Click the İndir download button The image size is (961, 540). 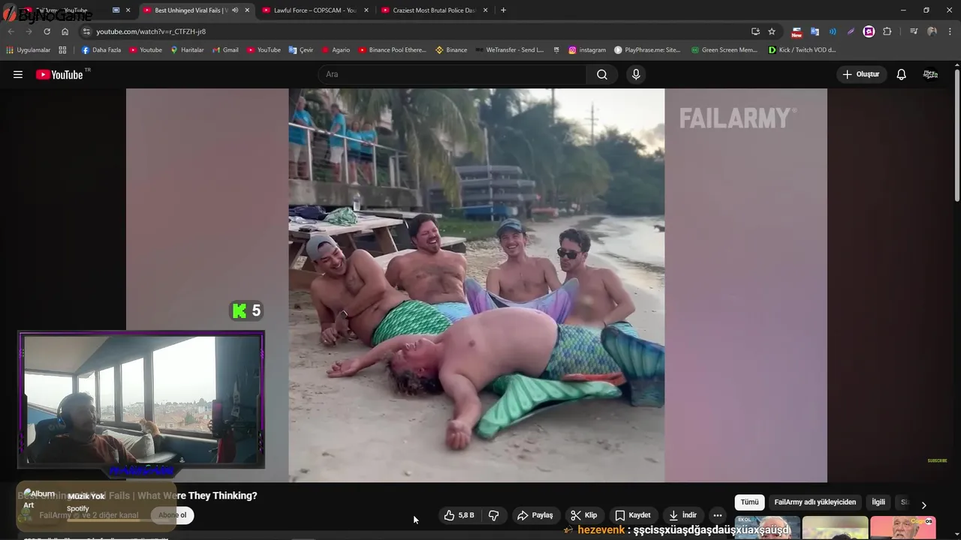(683, 515)
